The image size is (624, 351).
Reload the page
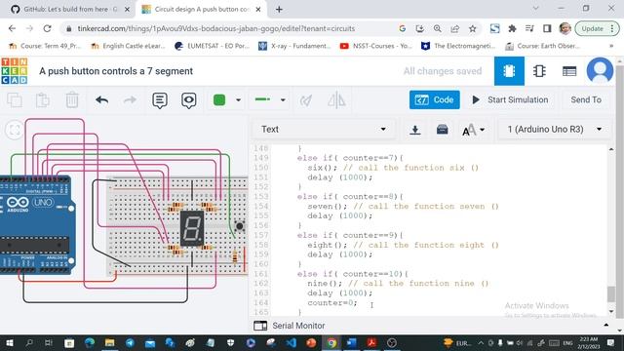[x=47, y=28]
